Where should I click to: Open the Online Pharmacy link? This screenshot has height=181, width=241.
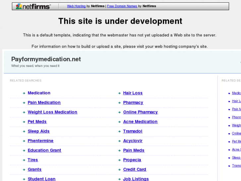point(141,112)
